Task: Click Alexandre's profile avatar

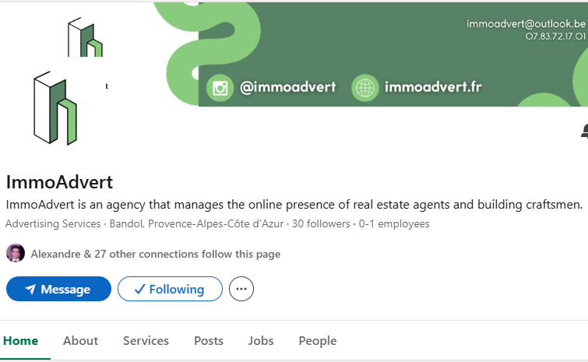Action: [16, 254]
